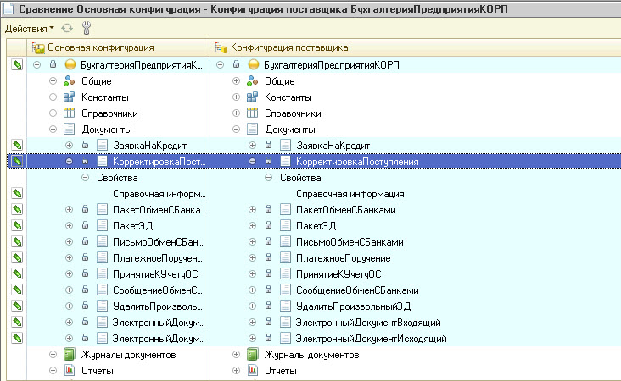Image resolution: width=621 pixels, height=381 pixels.
Task: Click the Справочники icon in vendor configuration
Action: 252,113
